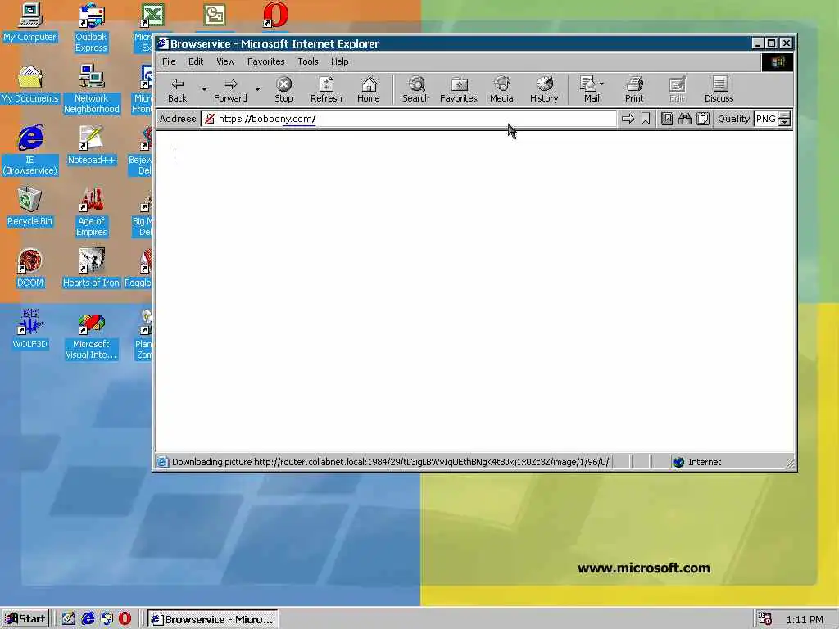Go back using the Back toolbar button
Viewport: 839px width, 629px height.
click(x=178, y=90)
